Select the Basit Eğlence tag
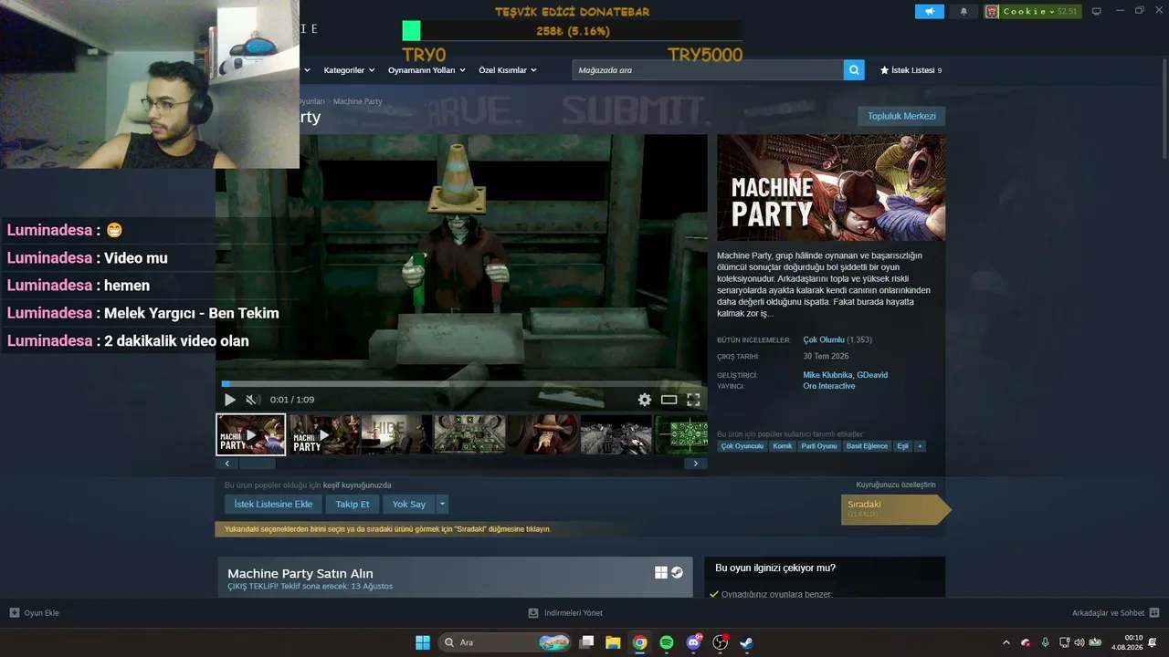Image resolution: width=1169 pixels, height=657 pixels. 867,446
